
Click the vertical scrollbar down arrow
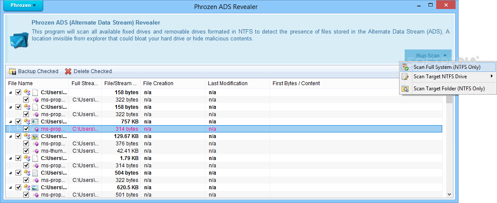pos(449,194)
